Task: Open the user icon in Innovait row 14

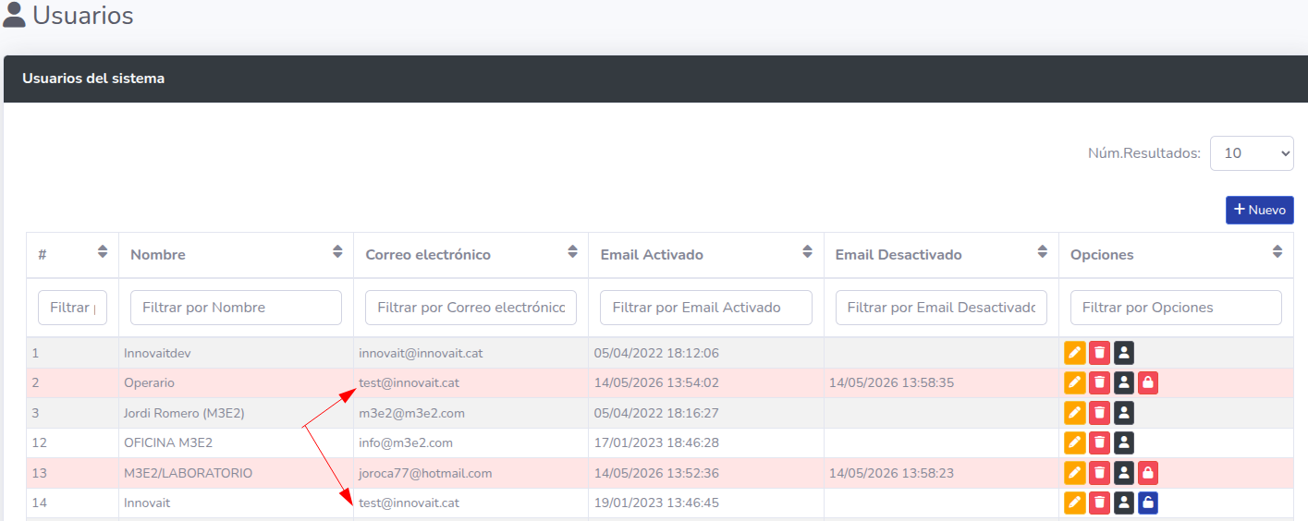Action: pos(1123,503)
